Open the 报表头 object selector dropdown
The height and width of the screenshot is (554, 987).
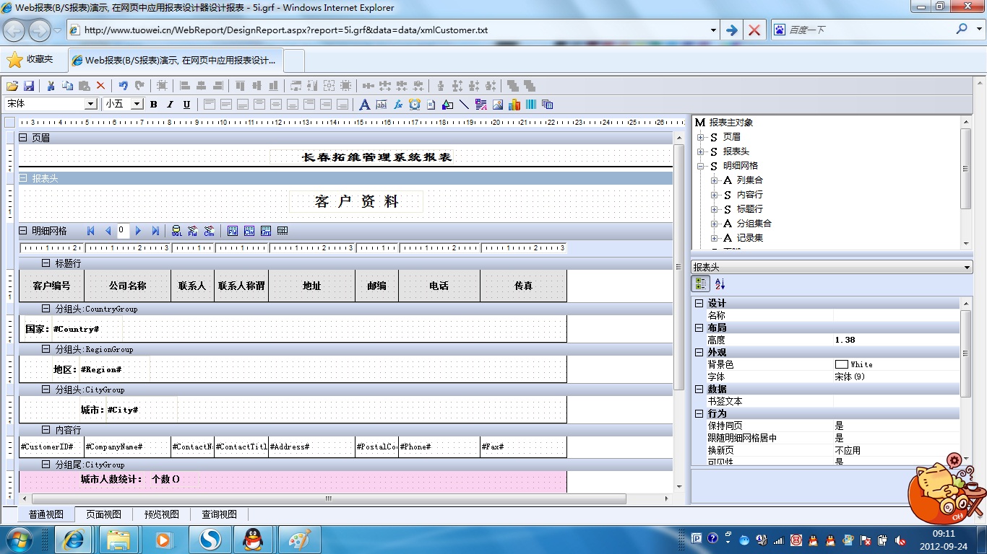(x=967, y=268)
